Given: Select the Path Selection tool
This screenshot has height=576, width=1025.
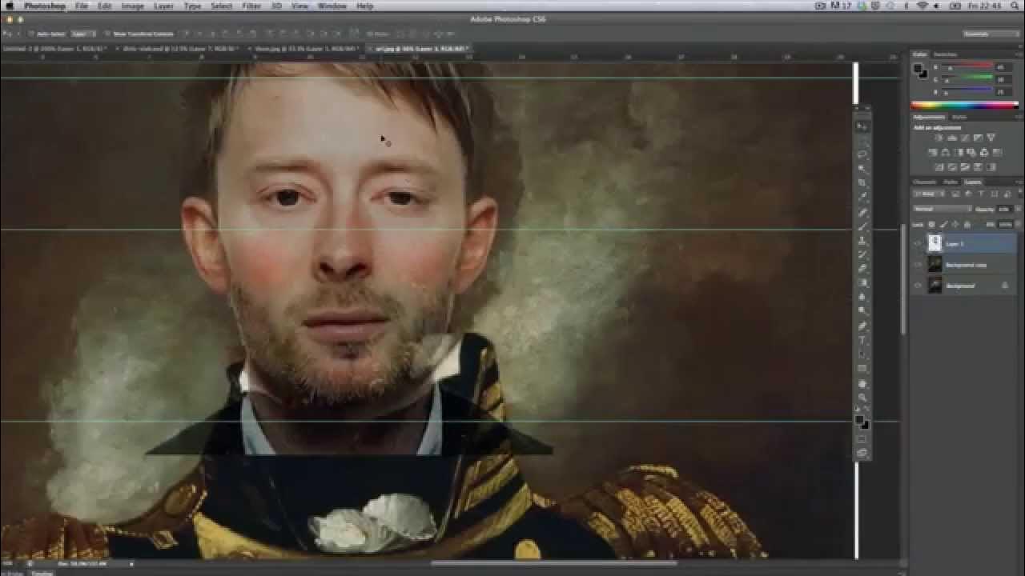Looking at the screenshot, I should (x=862, y=354).
